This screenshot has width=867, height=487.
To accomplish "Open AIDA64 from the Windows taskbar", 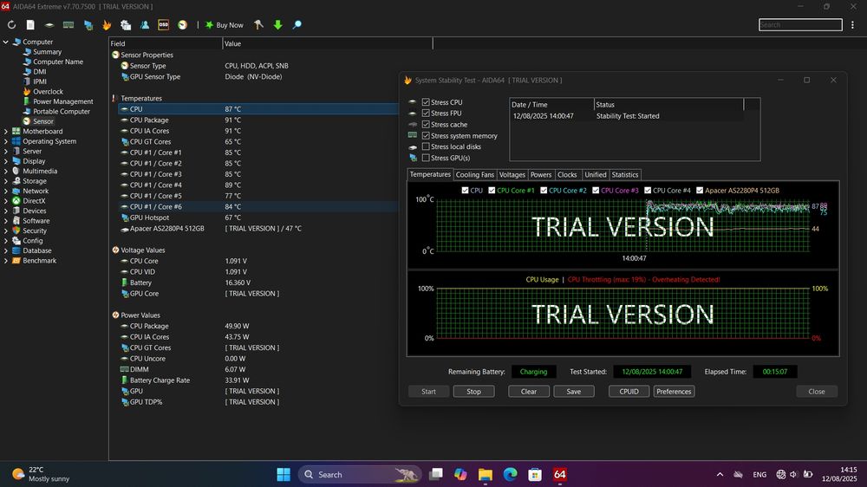I will click(x=560, y=474).
